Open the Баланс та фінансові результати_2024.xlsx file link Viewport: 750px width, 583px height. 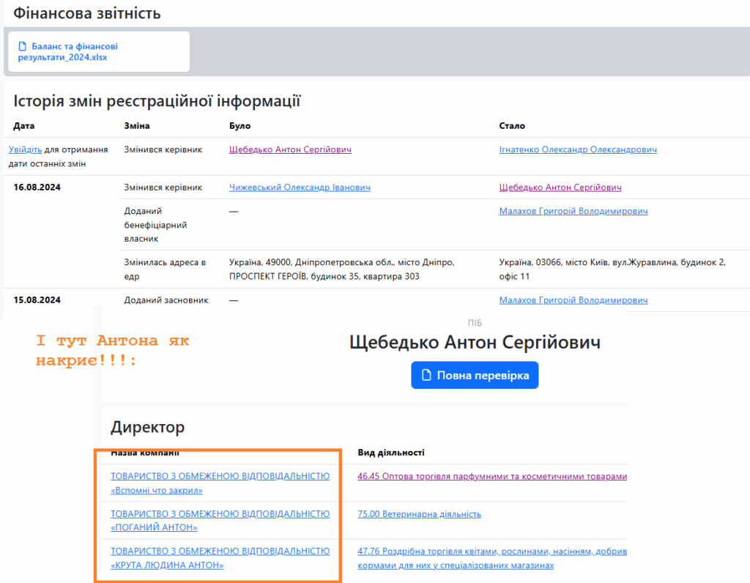point(68,52)
